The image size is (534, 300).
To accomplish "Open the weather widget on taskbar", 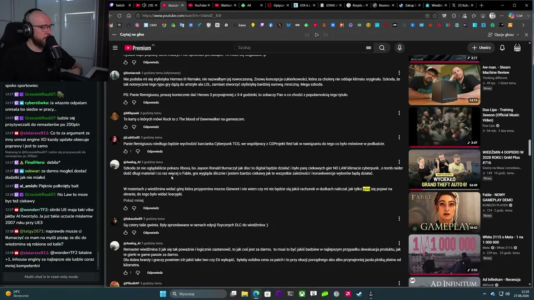I will click(x=17, y=294).
